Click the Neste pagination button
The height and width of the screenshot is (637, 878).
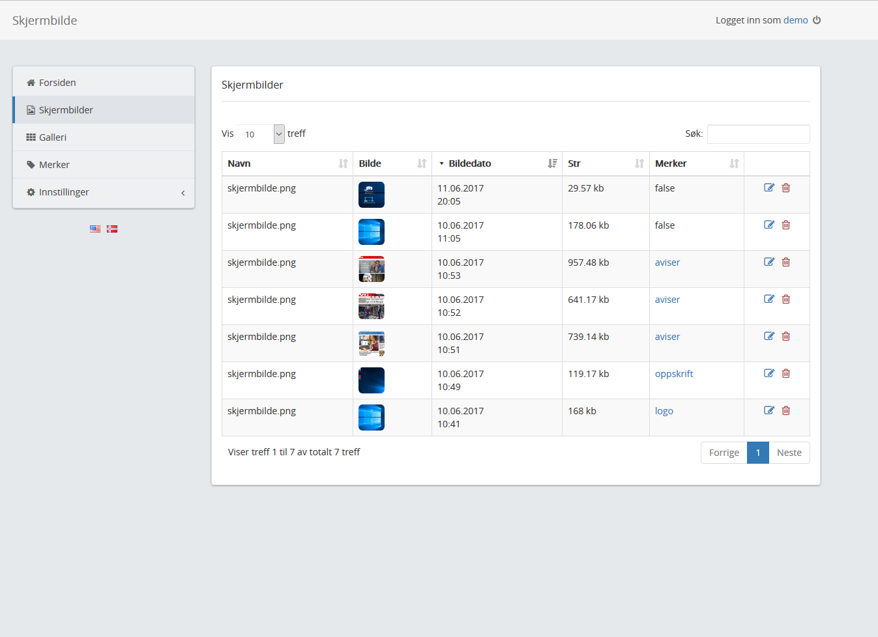[789, 453]
